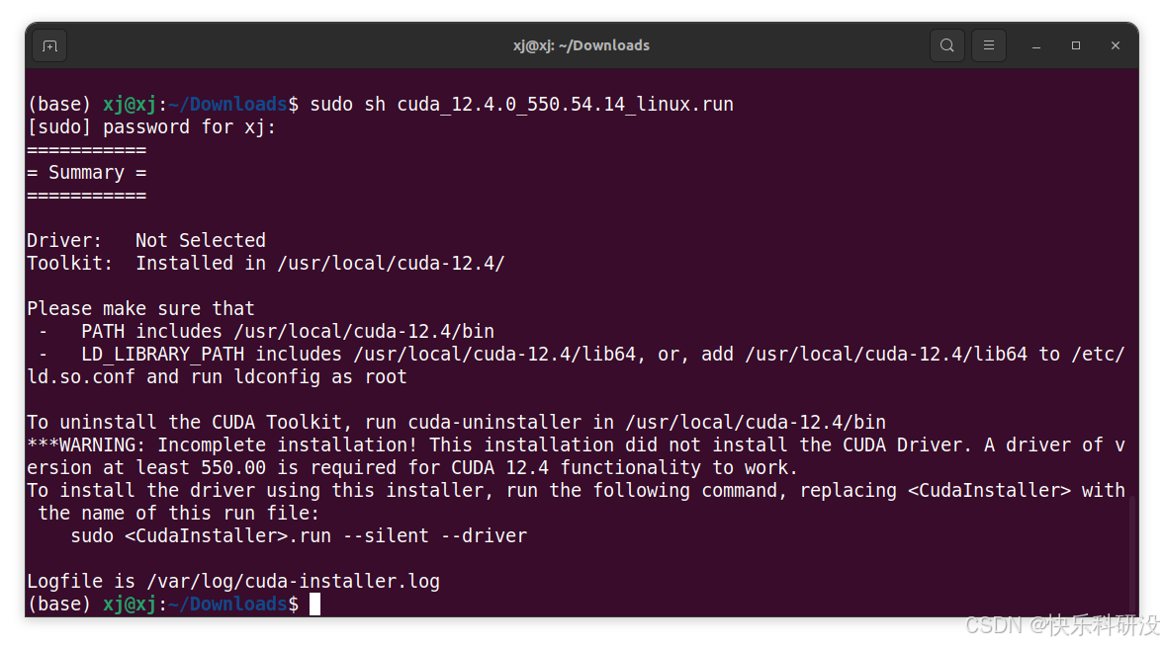
Task: Maximize the terminal window
Action: (1076, 46)
